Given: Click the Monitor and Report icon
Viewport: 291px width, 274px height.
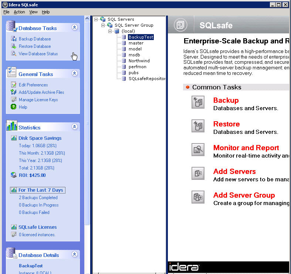Looking at the screenshot, I should (198, 150).
